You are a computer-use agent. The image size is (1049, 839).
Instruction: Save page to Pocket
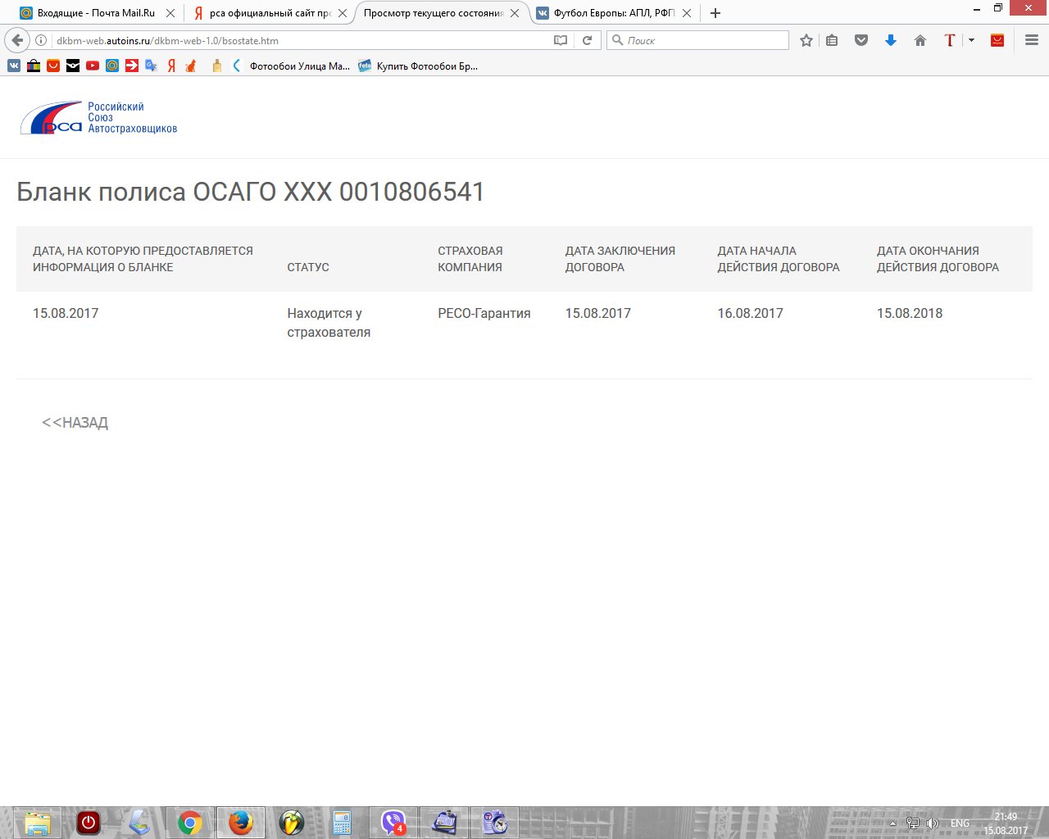pyautogui.click(x=861, y=40)
